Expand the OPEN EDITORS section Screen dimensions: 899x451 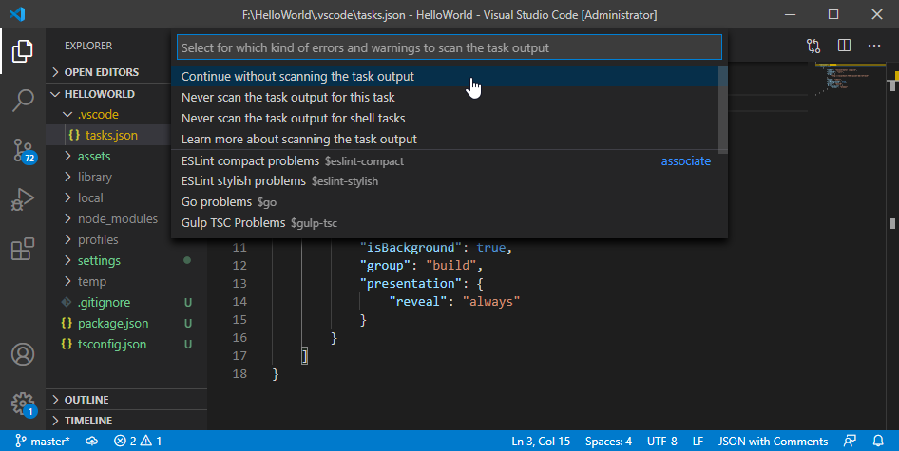pyautogui.click(x=102, y=72)
